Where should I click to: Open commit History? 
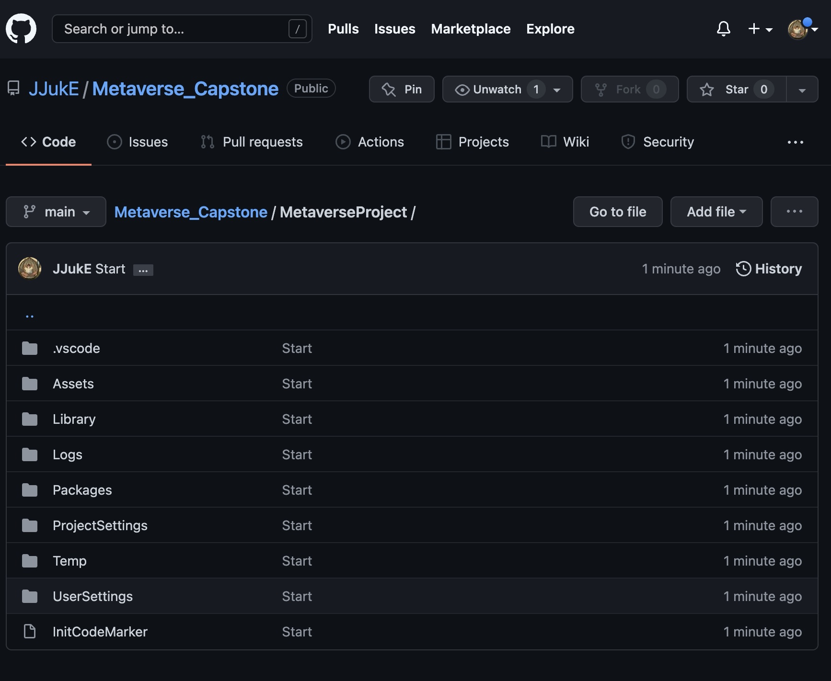tap(769, 269)
